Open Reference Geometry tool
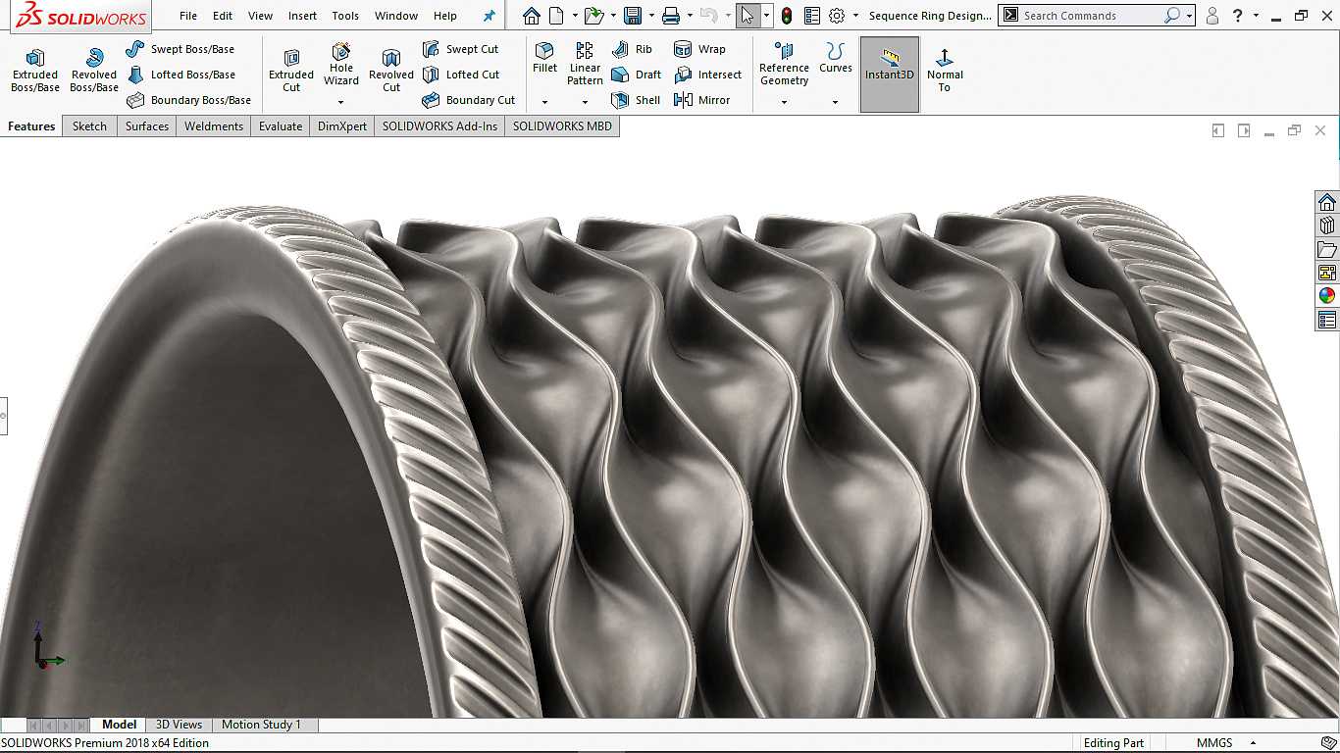1340x753 pixels. click(x=784, y=64)
